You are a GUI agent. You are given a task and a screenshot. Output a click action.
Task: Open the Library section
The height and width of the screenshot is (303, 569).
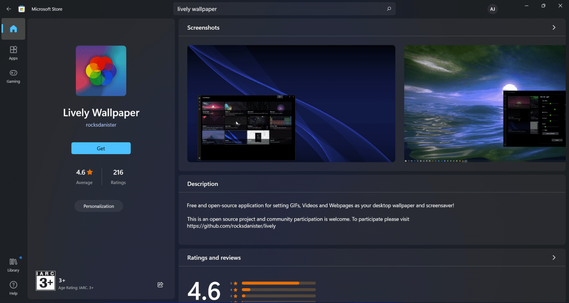click(13, 265)
